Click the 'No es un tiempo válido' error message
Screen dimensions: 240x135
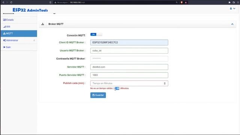point(109,88)
